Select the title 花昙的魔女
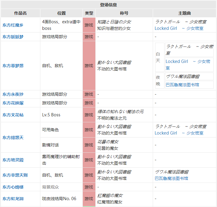 tap(108, 148)
